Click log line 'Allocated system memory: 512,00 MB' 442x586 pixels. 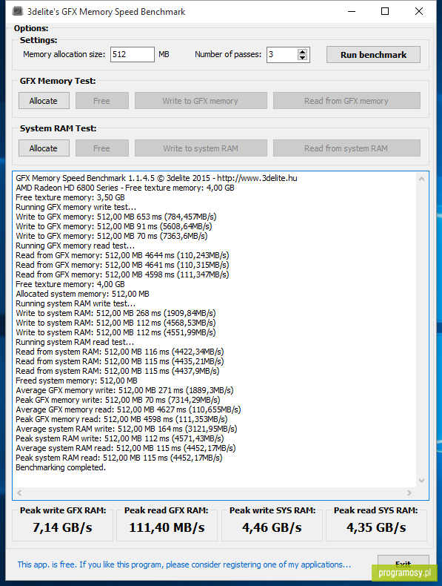click(82, 294)
